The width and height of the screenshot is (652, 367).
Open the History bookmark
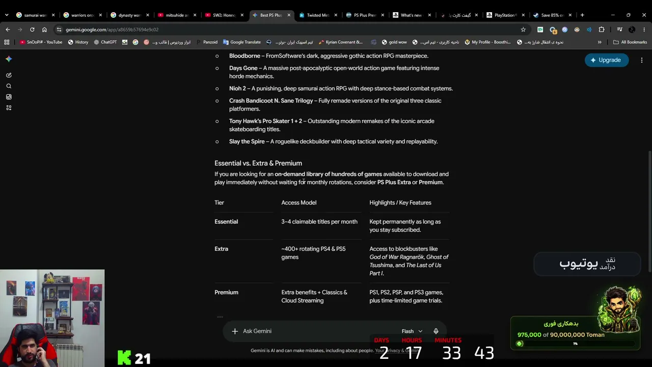pos(78,42)
